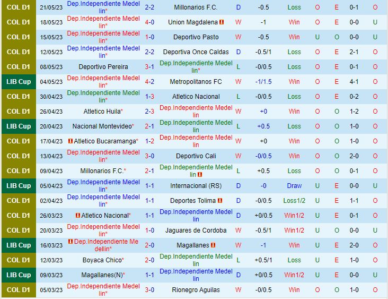Select LIB Cup label on 09/03/23 row
Viewport: 388px width, 299px height.
[19, 275]
